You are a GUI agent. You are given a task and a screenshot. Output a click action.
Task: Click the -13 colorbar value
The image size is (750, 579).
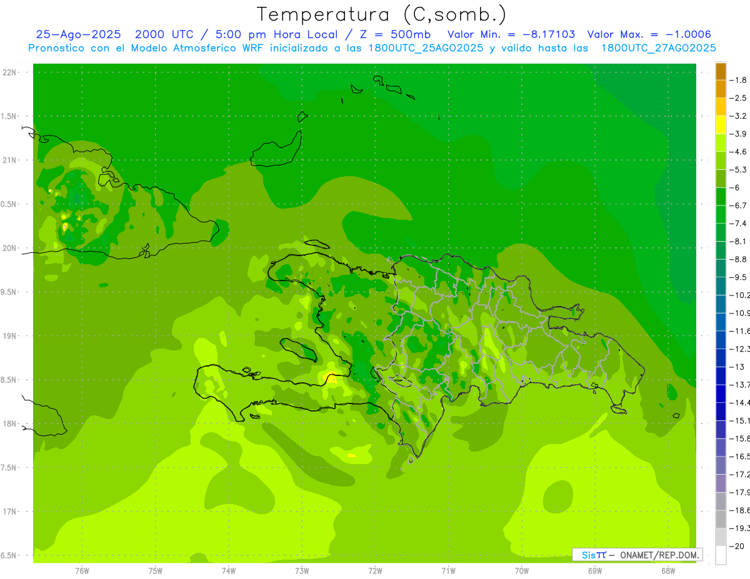tap(737, 367)
